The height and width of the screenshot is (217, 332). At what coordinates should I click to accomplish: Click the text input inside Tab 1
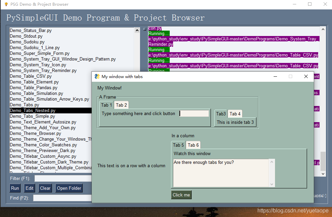coord(194,113)
